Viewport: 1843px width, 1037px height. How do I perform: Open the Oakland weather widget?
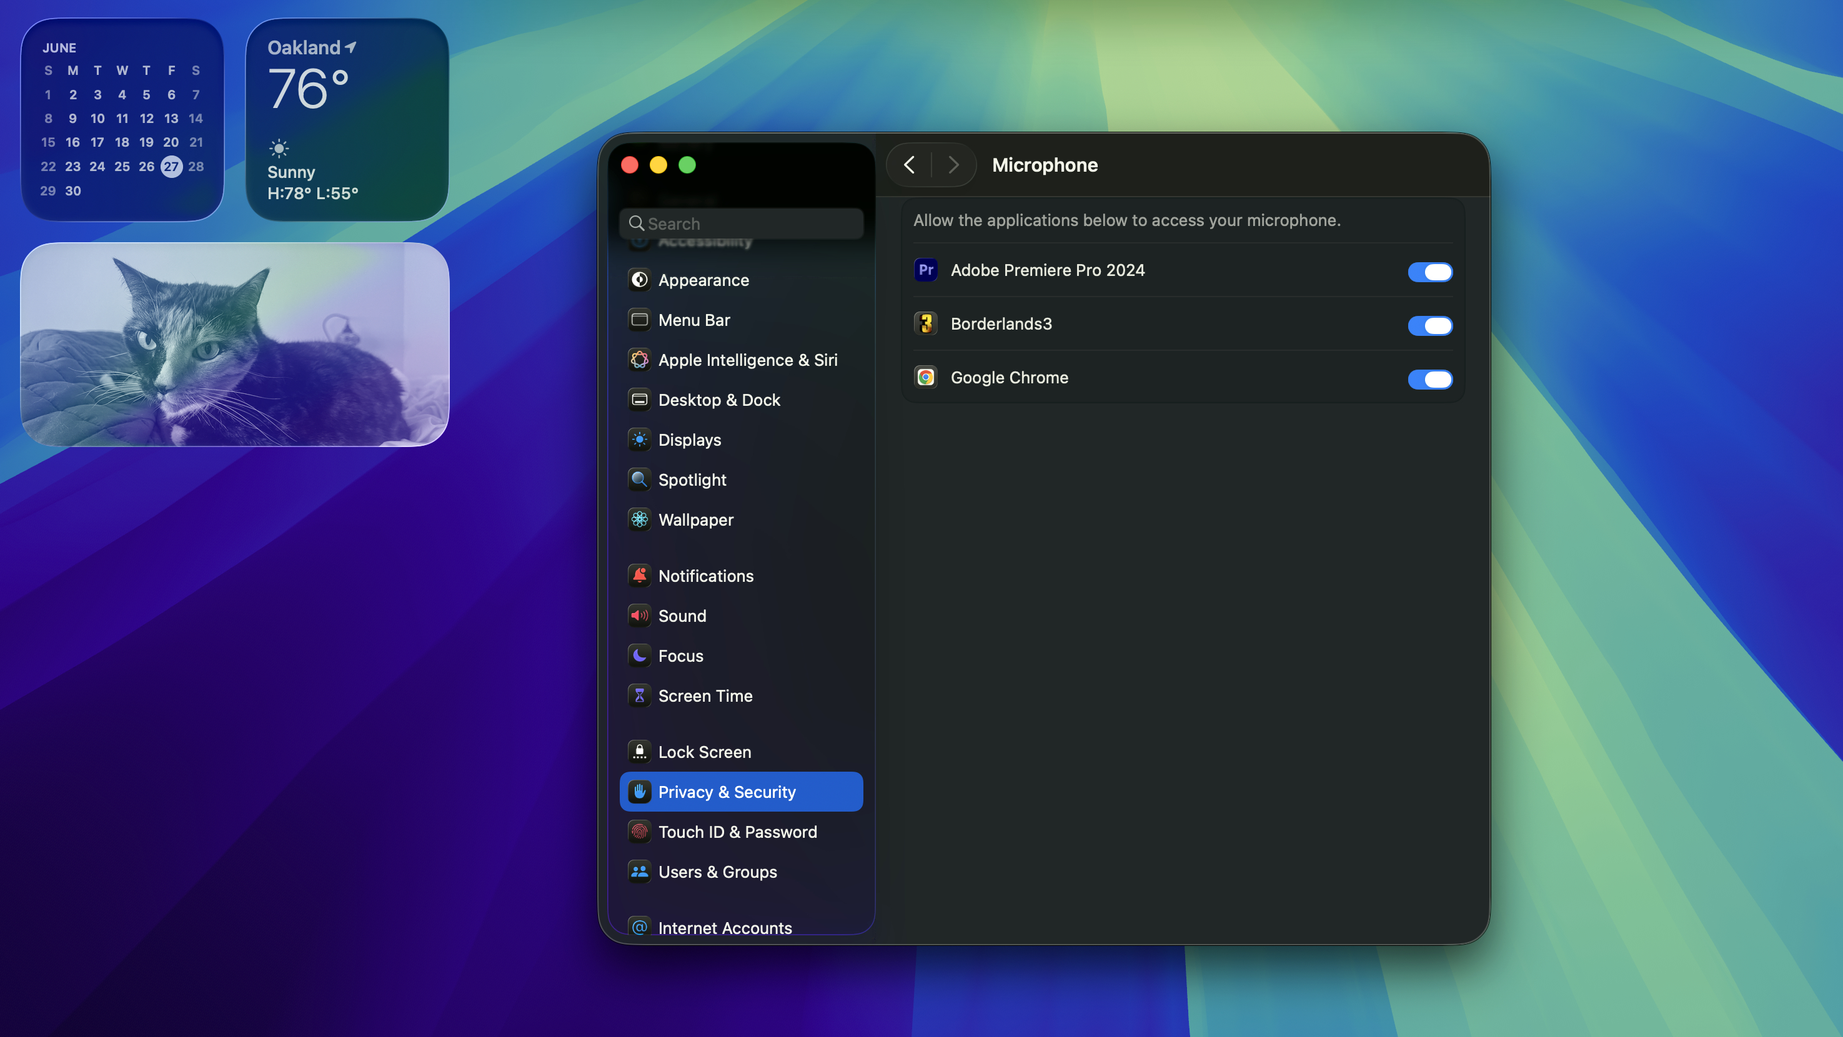point(347,120)
